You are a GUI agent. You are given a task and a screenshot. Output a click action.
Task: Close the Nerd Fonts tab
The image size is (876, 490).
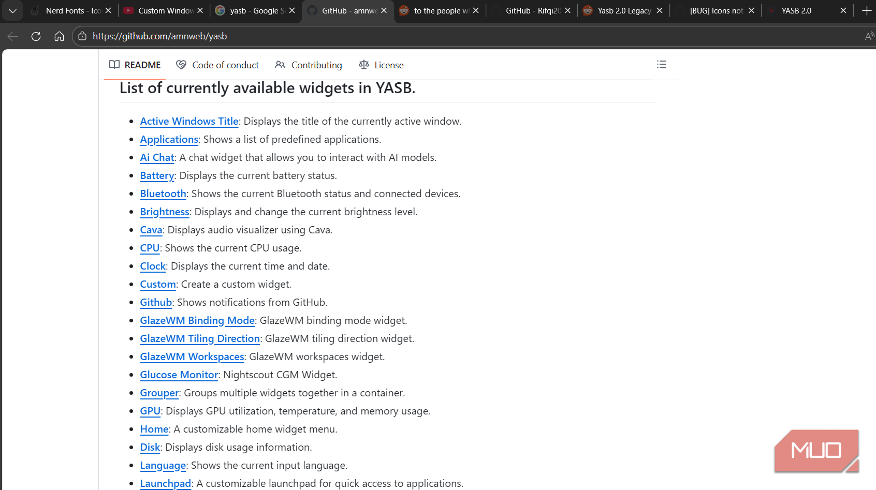tap(108, 10)
